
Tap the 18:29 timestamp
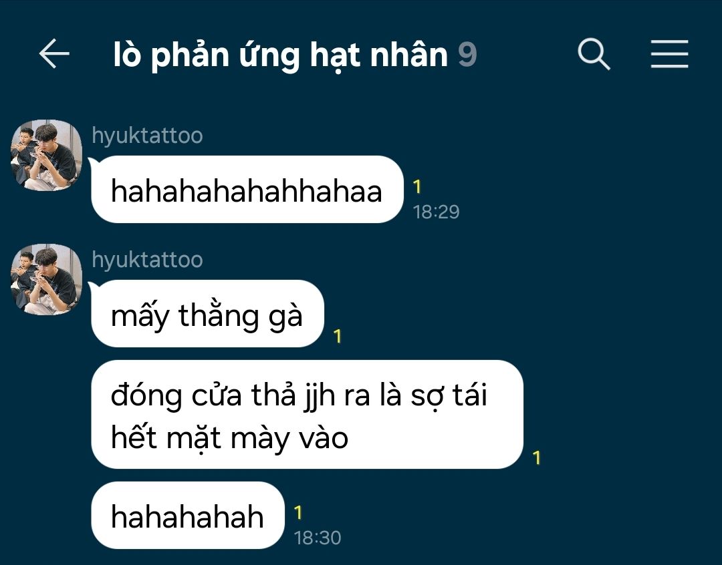pyautogui.click(x=436, y=212)
